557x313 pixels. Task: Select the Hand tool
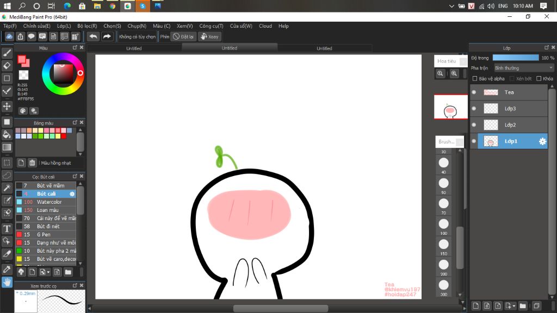pos(7,282)
